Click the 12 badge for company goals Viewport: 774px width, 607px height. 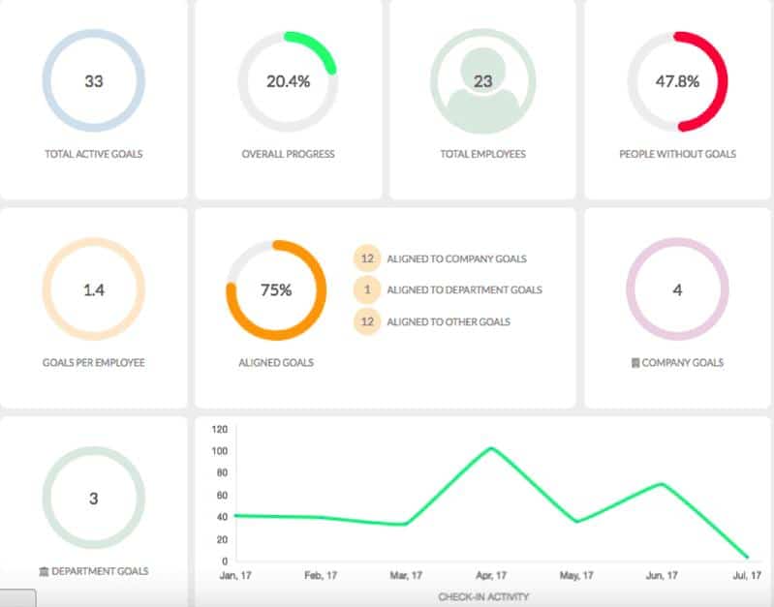(x=367, y=258)
